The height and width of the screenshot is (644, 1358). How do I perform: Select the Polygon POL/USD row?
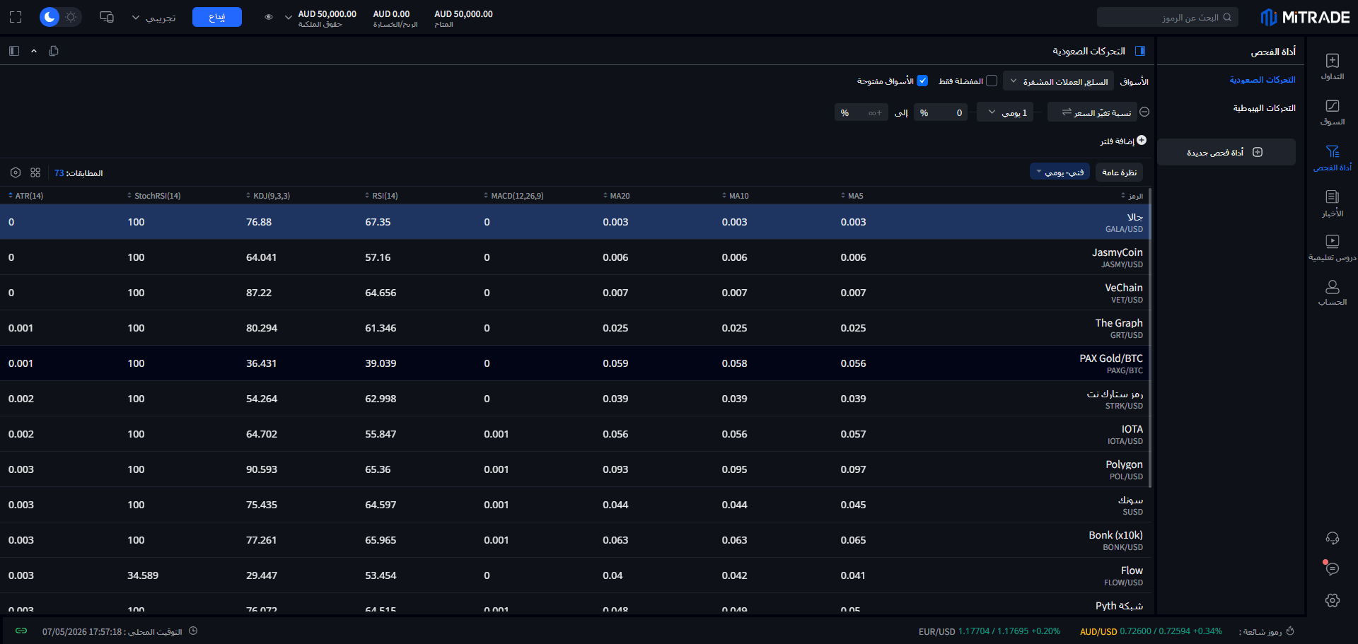pyautogui.click(x=574, y=469)
